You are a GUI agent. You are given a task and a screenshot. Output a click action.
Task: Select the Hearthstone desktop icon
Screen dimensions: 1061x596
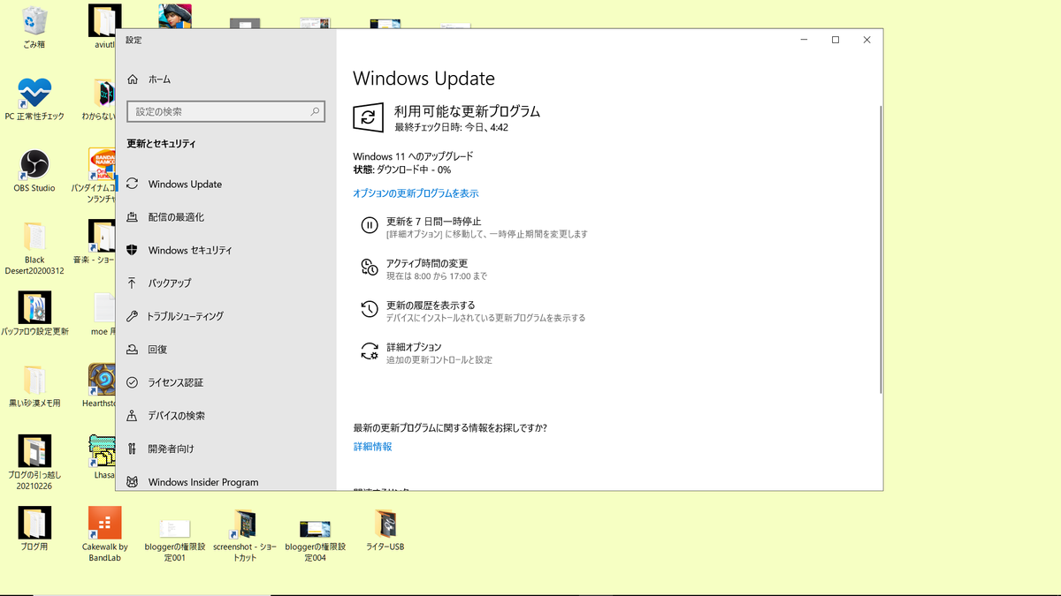[x=103, y=380]
